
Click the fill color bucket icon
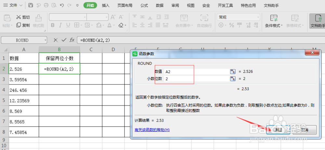99,25
